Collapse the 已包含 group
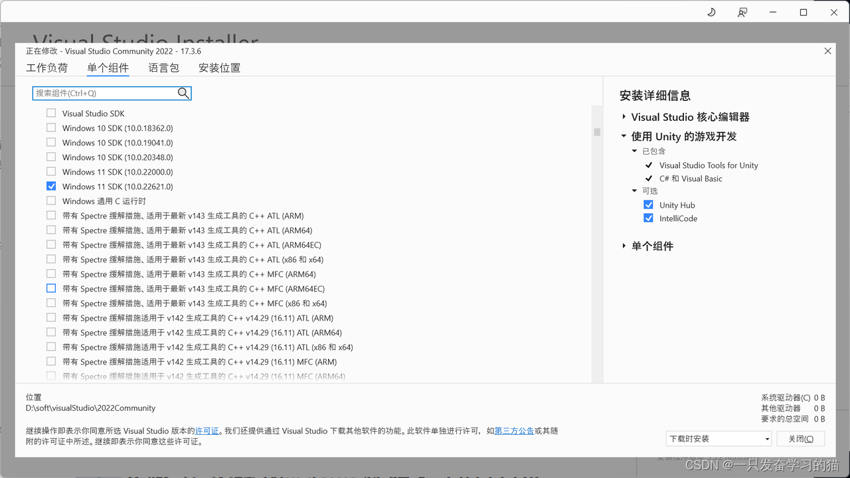850x478 pixels. 635,151
